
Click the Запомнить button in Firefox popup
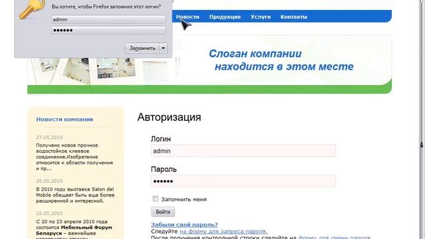coord(142,48)
